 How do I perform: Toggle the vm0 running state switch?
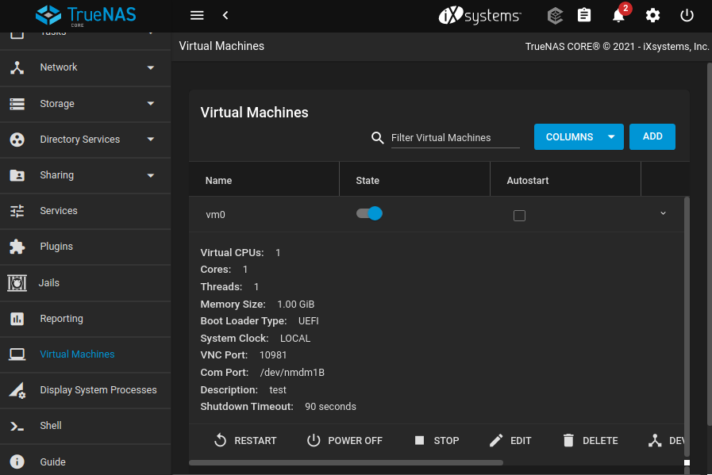(368, 213)
